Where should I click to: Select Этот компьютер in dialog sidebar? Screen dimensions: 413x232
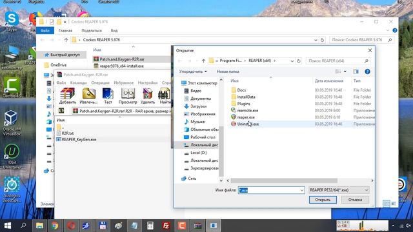pyautogui.click(x=199, y=83)
